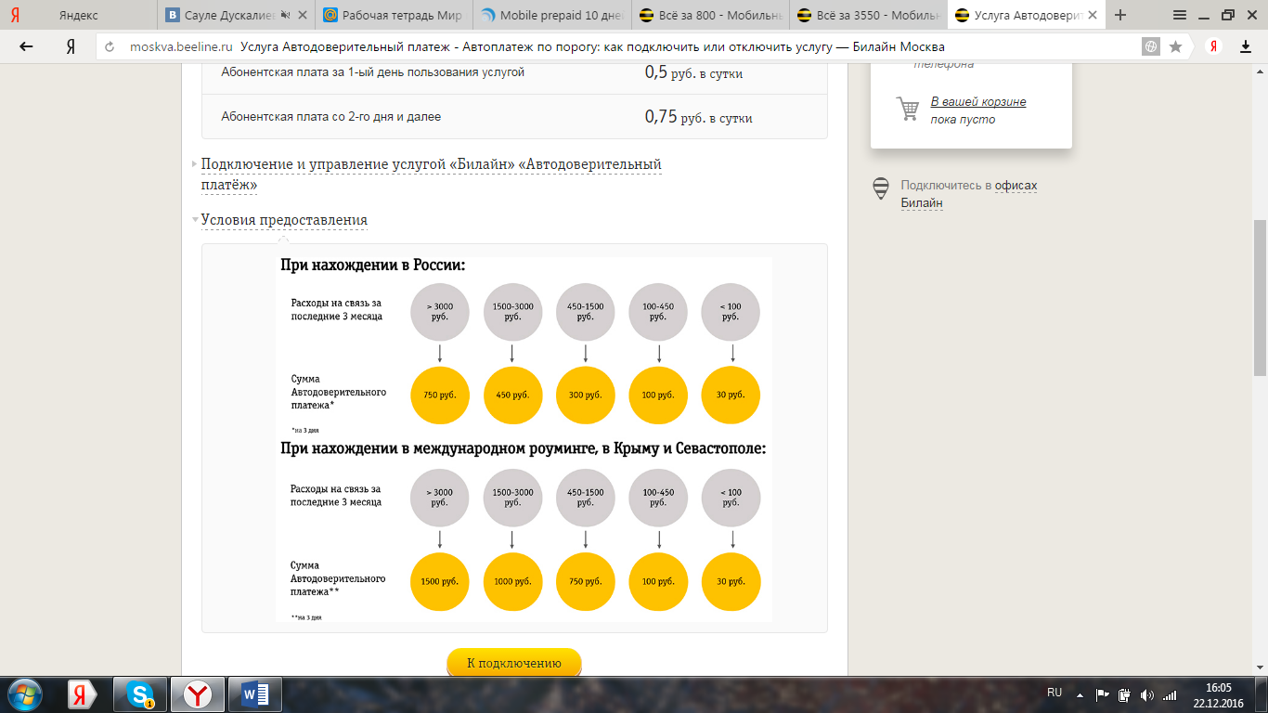Reload the page with the refresh icon
This screenshot has height=713, width=1268.
click(x=110, y=46)
